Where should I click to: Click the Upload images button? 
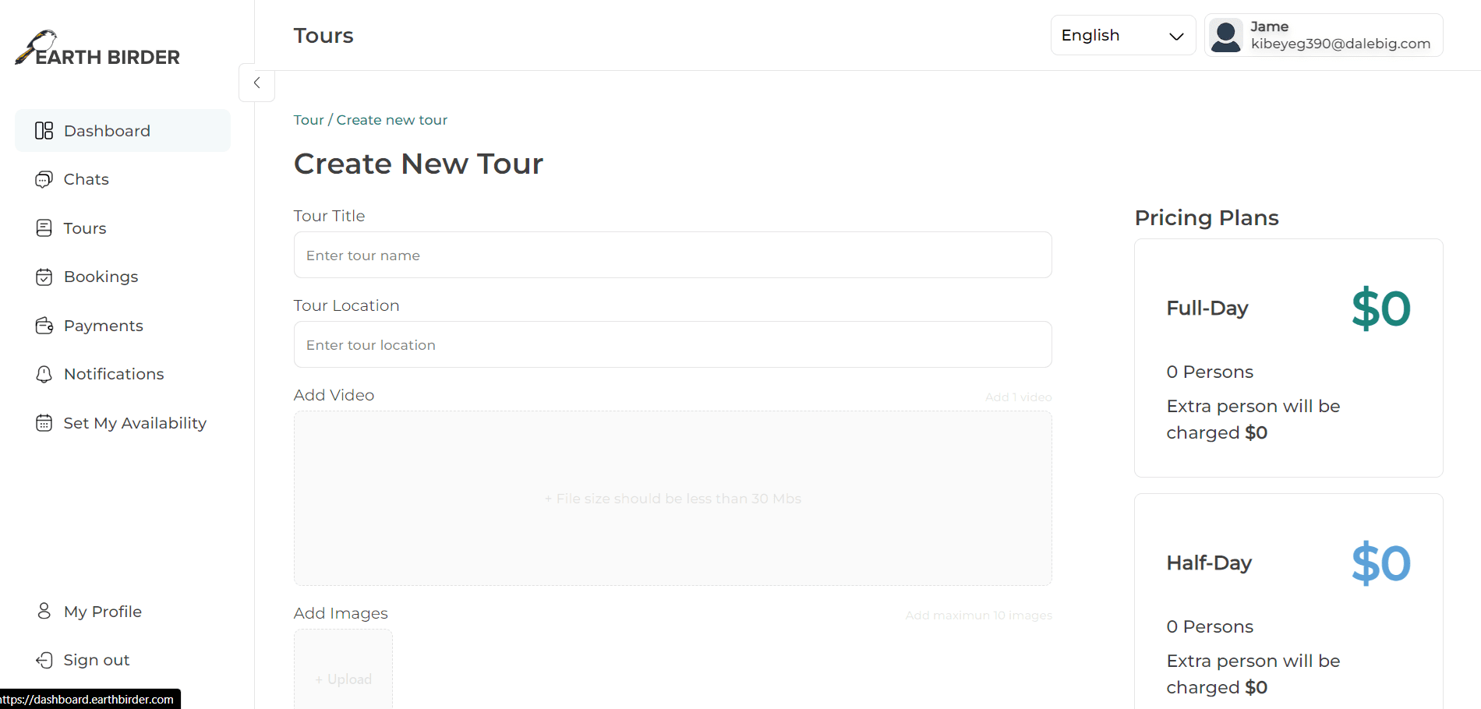click(343, 670)
